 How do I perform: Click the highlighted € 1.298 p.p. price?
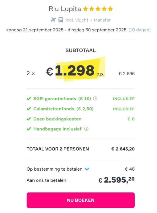point(75,71)
